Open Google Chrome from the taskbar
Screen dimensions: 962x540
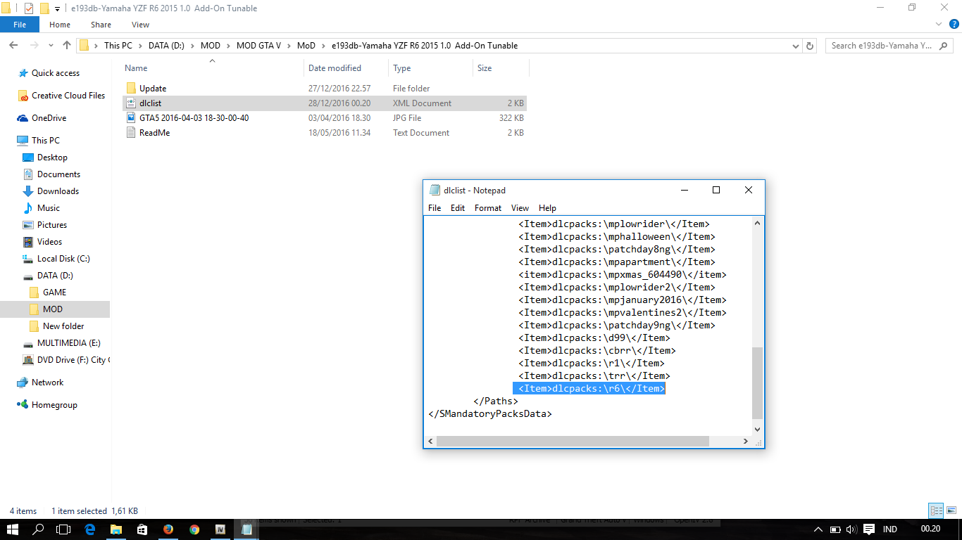[x=194, y=529]
